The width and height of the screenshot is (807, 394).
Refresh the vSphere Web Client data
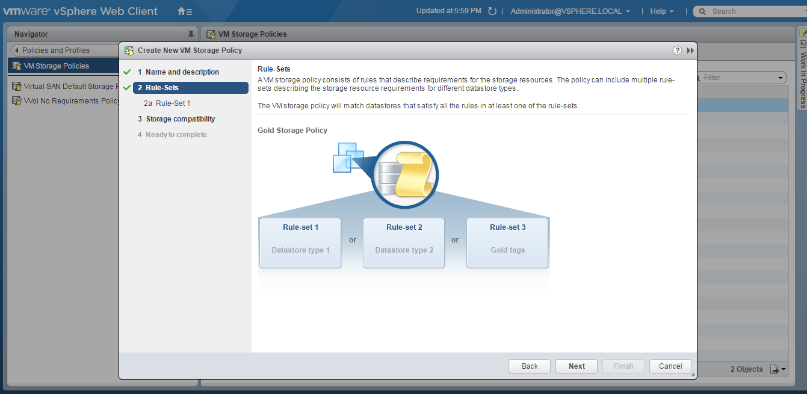pos(492,11)
